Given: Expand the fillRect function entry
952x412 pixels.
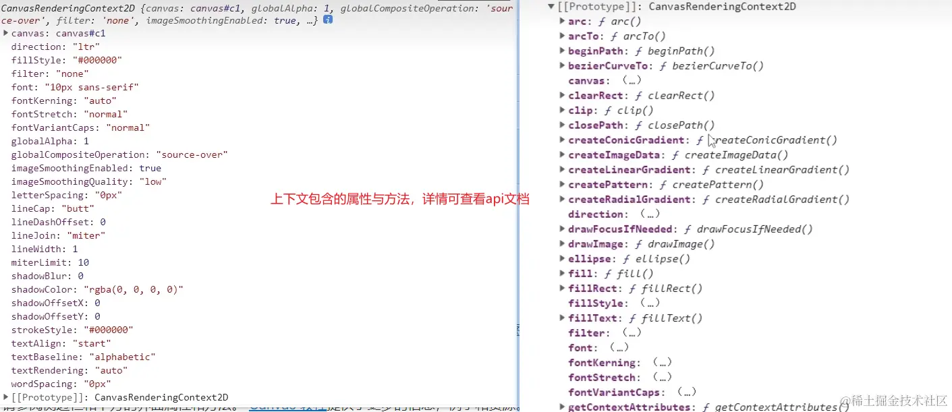Looking at the screenshot, I should pyautogui.click(x=562, y=289).
